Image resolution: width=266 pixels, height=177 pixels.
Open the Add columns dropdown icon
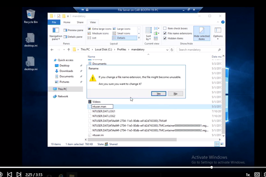[156, 33]
